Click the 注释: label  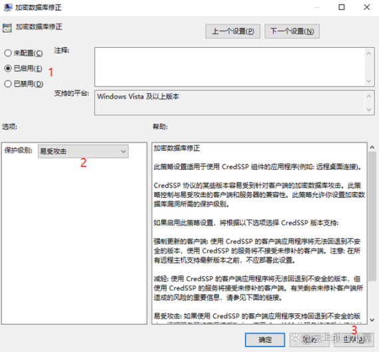pos(62,50)
